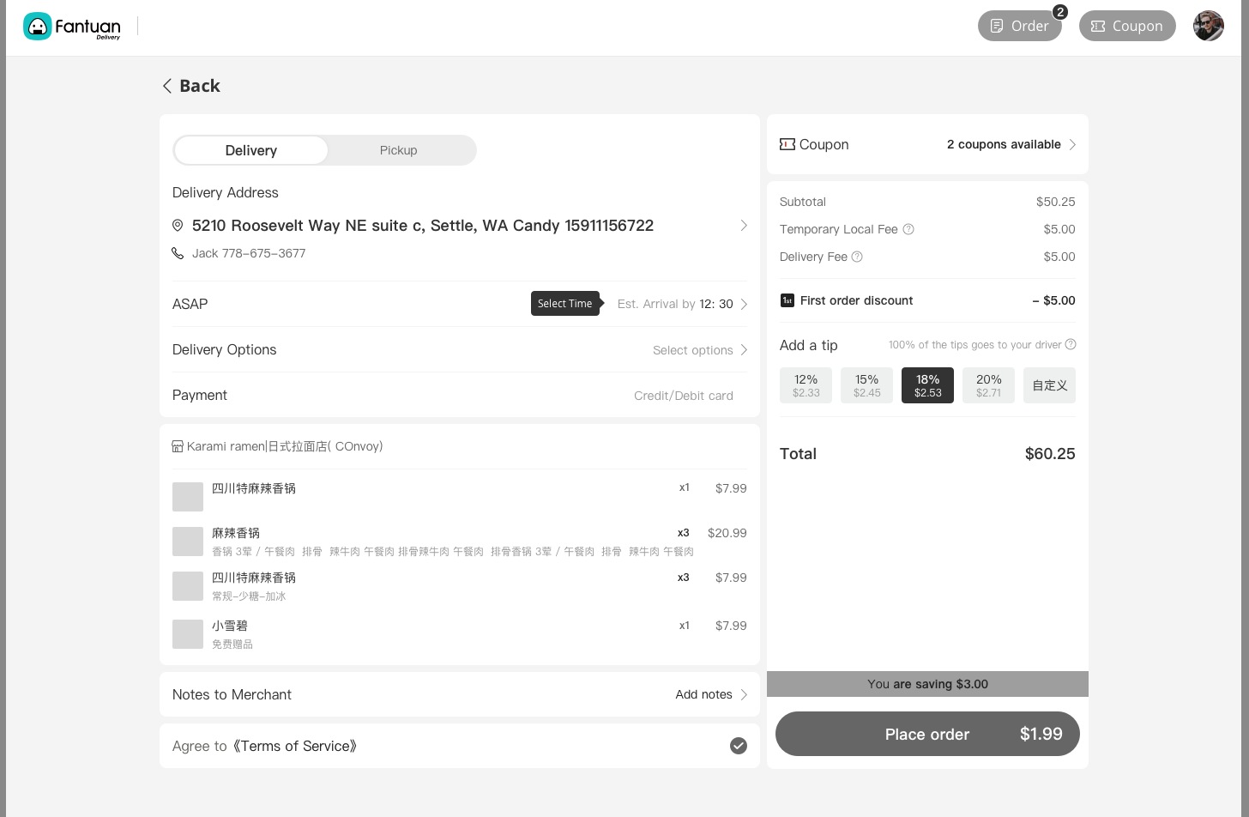Screen dimensions: 1249x817
Task: Click thumbnail of 麻辣香锅 item
Action: [188, 542]
